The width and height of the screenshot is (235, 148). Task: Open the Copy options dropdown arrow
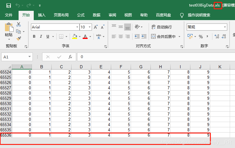tap(24, 32)
